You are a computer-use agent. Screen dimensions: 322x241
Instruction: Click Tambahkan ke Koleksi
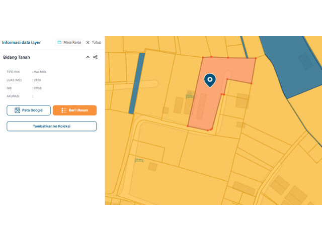click(x=51, y=126)
